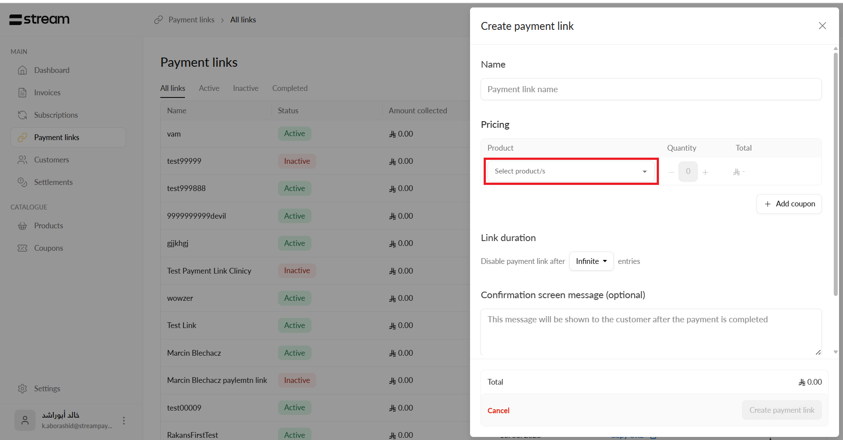Click the Add coupon button

(789, 204)
